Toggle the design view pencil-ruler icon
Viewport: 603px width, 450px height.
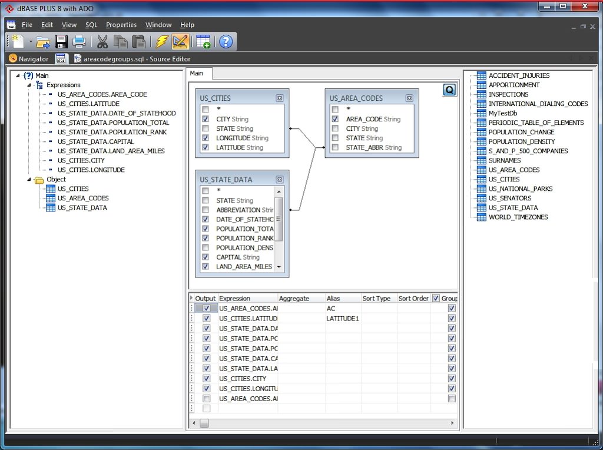(x=180, y=42)
